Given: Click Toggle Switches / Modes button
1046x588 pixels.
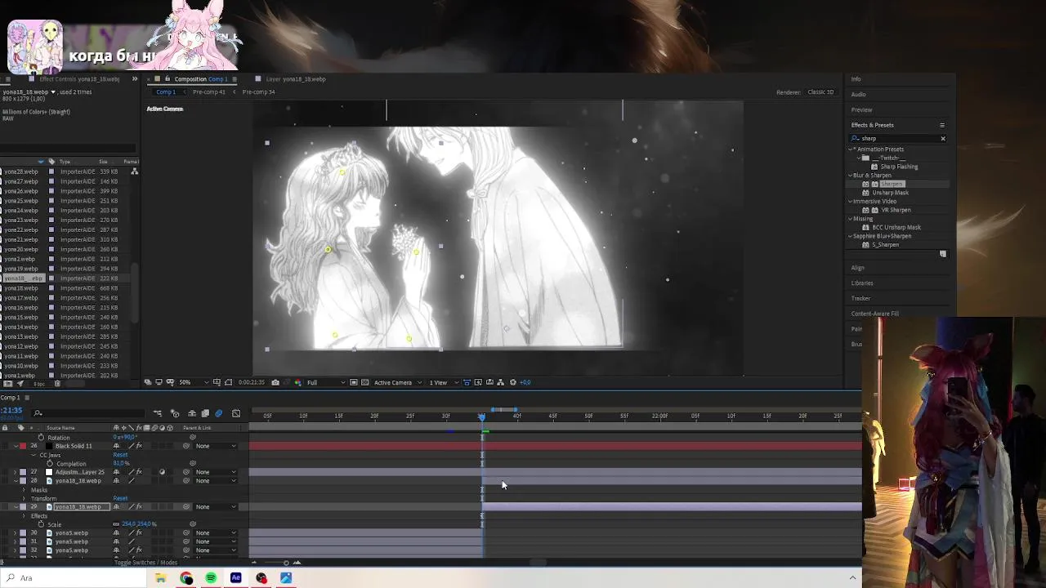Looking at the screenshot, I should tap(146, 563).
